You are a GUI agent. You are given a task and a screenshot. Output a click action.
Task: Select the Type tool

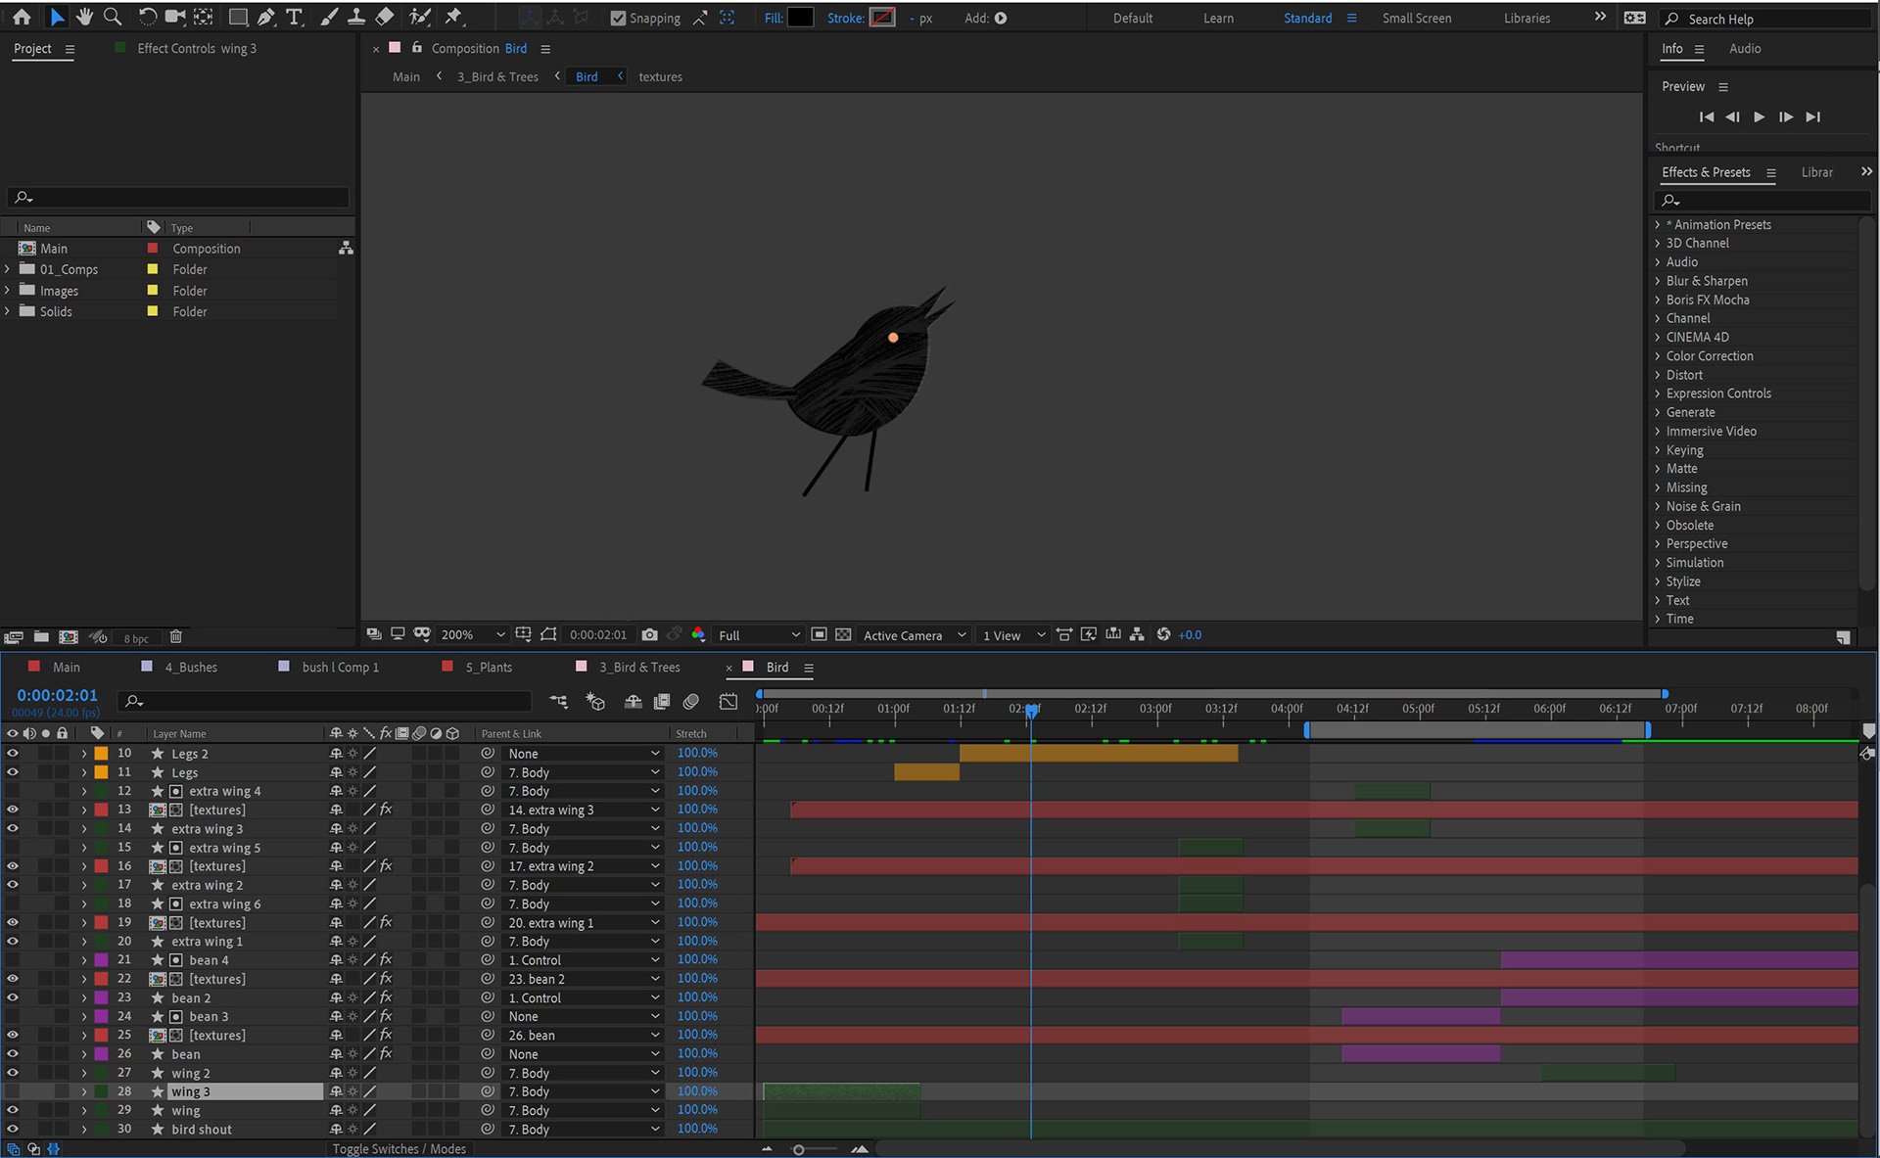pos(294,17)
